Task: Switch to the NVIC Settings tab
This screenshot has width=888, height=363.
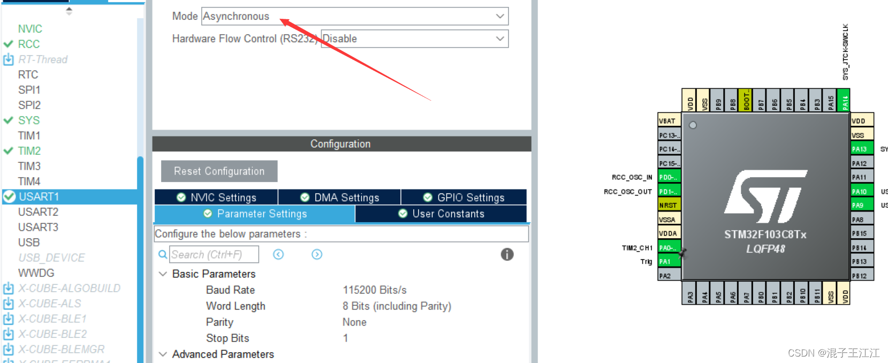Action: [216, 198]
